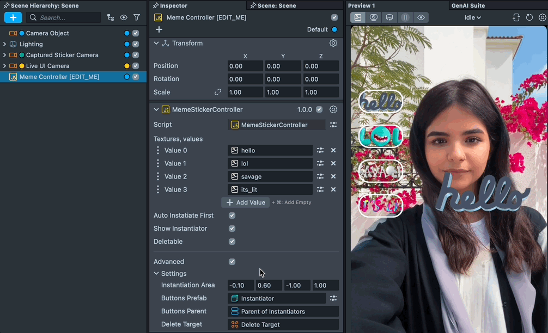Click the Add Value button
The image size is (548, 333).
click(x=246, y=202)
